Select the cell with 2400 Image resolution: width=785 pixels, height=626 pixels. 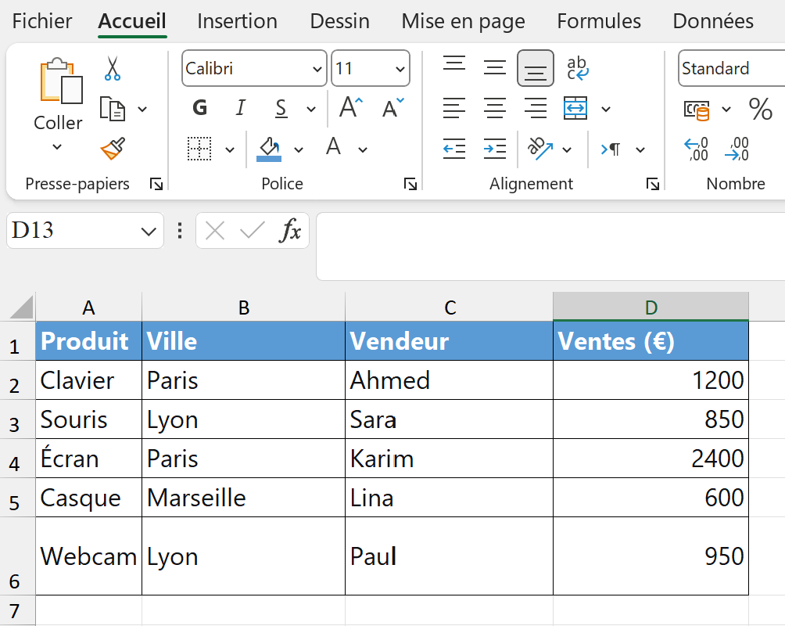coord(651,459)
